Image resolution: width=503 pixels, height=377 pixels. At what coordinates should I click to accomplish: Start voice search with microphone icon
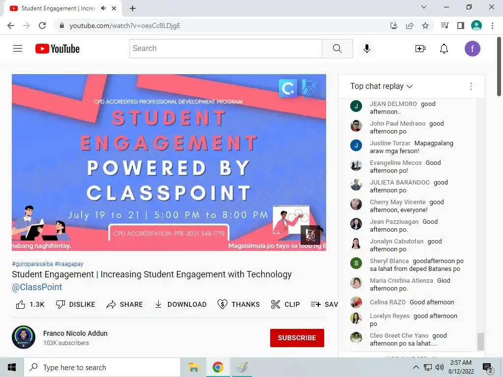pos(366,49)
